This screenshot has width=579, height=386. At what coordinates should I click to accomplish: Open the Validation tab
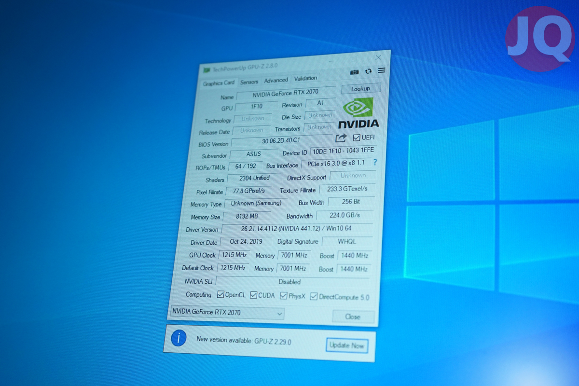point(305,78)
